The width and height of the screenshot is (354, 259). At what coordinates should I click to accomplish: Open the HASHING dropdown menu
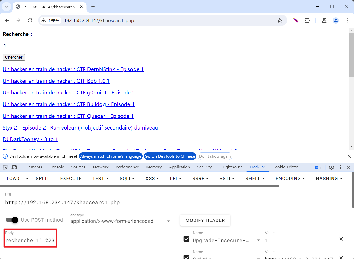pyautogui.click(x=329, y=179)
